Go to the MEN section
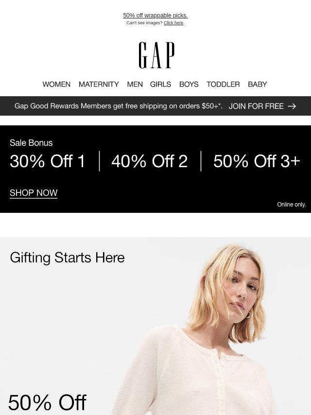 click(x=135, y=84)
